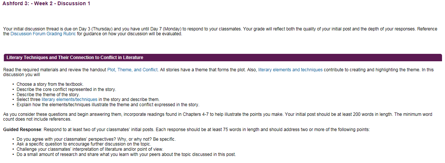Click the 'Ask a specific question' bullet
This screenshot has width=445, height=163.
84,144
